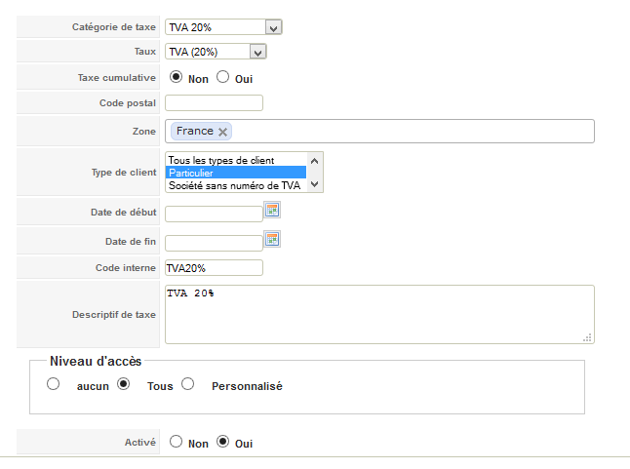Set Activé to Non
The image size is (630, 469).
176,442
